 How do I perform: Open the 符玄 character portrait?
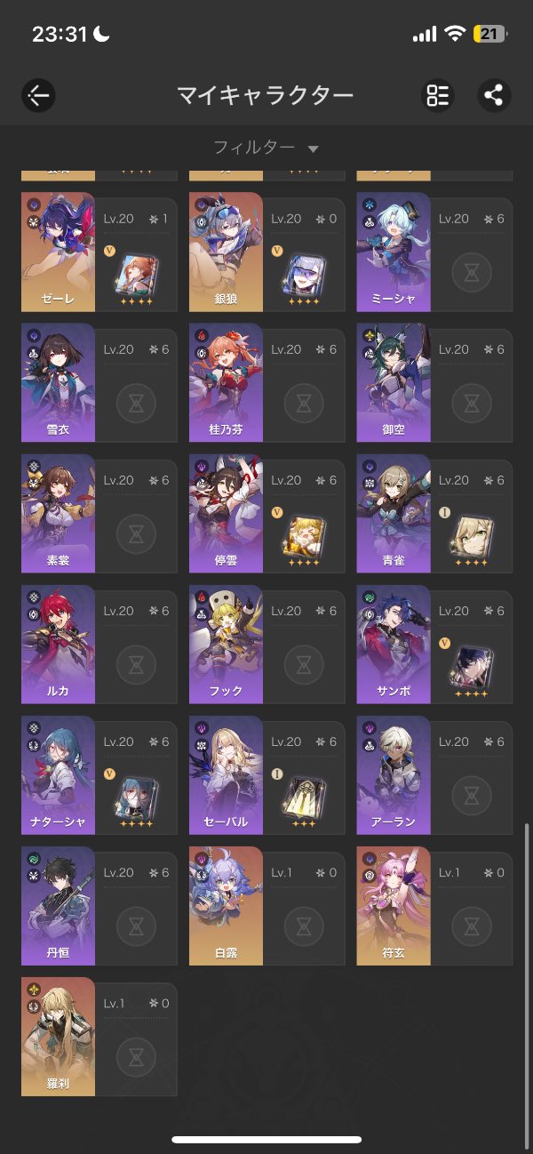[394, 905]
